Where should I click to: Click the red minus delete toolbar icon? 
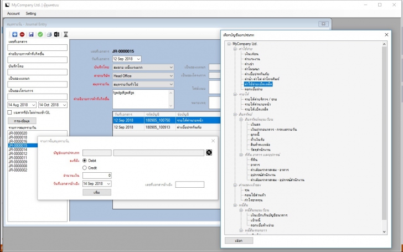[x=22, y=34]
